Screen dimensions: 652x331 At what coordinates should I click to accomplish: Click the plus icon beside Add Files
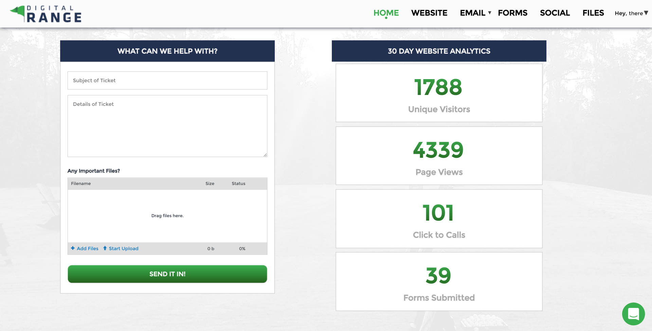point(73,248)
